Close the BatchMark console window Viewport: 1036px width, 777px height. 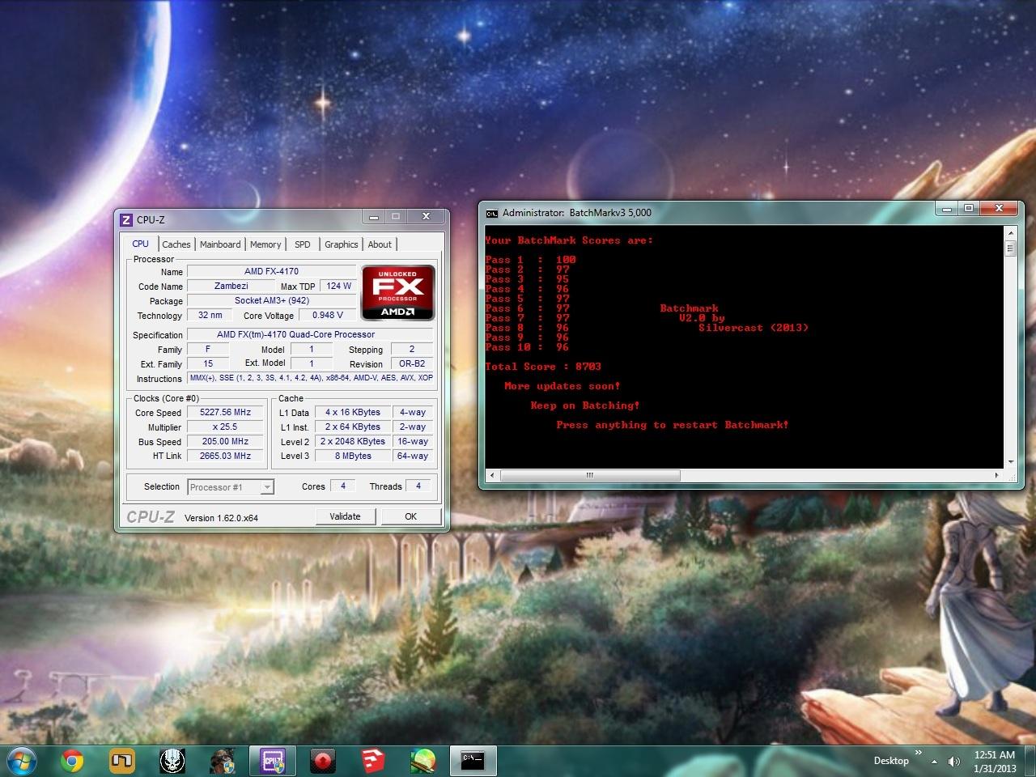point(999,209)
